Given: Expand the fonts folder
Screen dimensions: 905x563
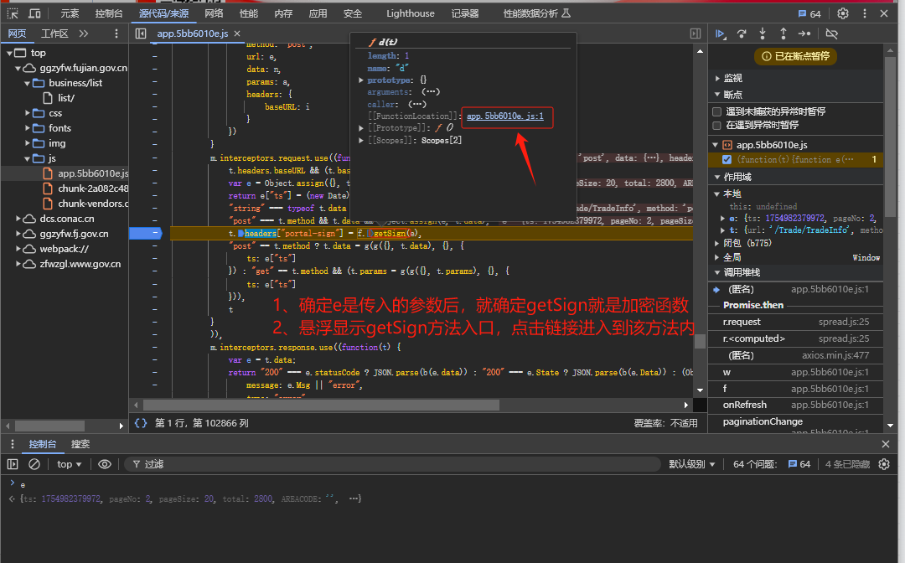Looking at the screenshot, I should (x=27, y=128).
